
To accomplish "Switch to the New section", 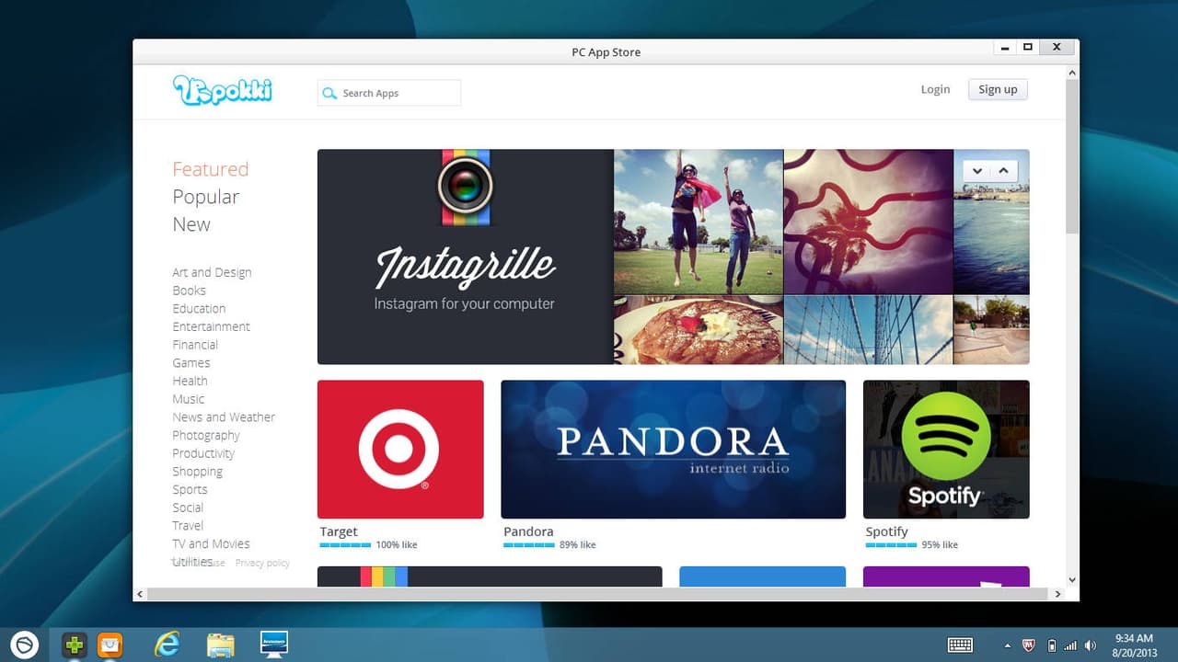I will (191, 224).
